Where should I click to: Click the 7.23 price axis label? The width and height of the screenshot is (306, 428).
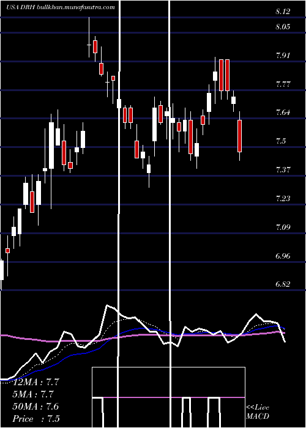click(283, 199)
